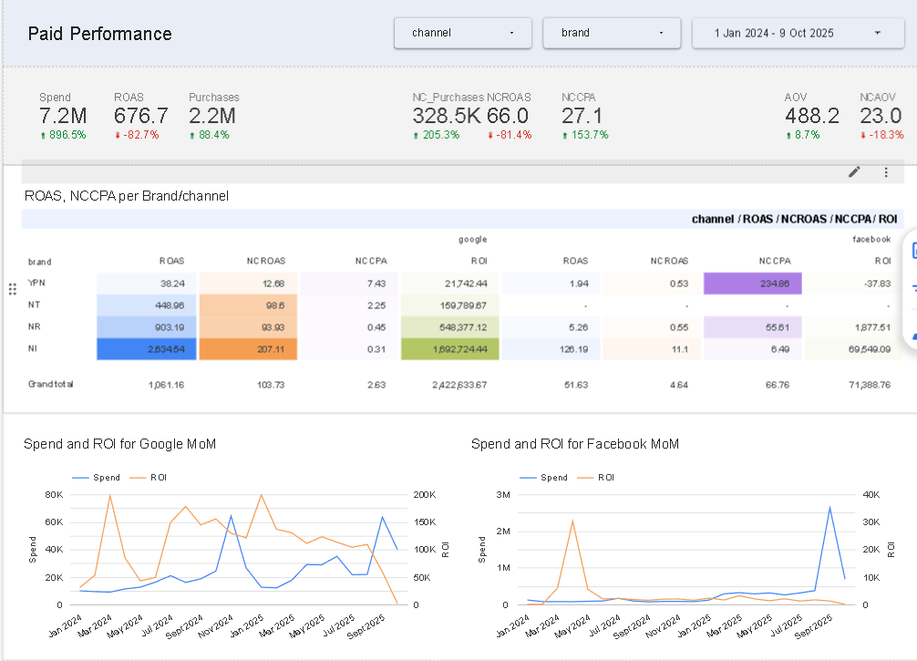917x661 pixels.
Task: Click the google channel column group header
Action: pos(472,239)
